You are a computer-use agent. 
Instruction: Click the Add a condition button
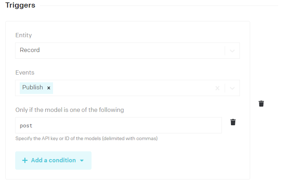point(53,160)
